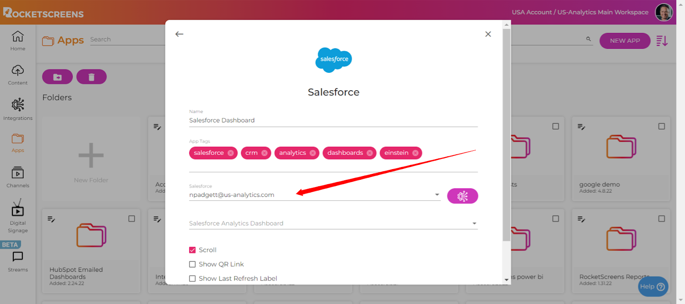Open edit menu on google demo folder
The width and height of the screenshot is (685, 304).
581,127
